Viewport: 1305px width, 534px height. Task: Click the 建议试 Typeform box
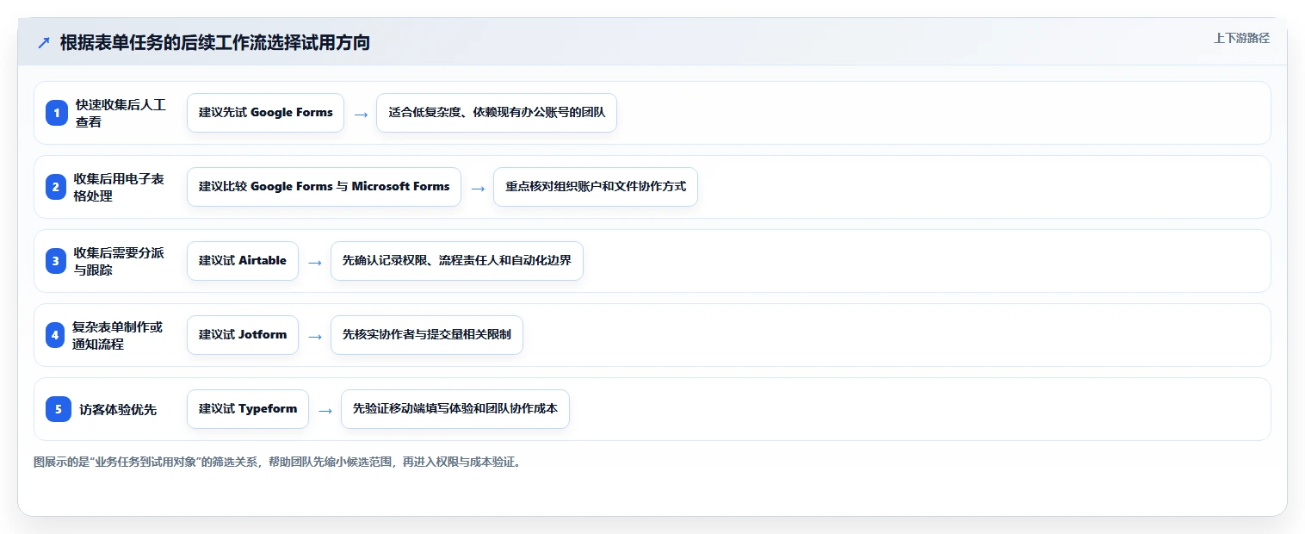pyautogui.click(x=248, y=409)
